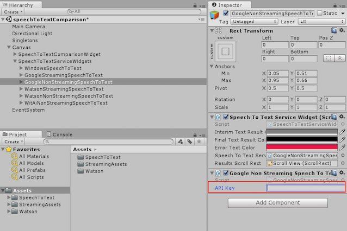The width and height of the screenshot is (347, 231).
Task: Toggle Rect Transform blueprint mode button
Action: [x=329, y=58]
